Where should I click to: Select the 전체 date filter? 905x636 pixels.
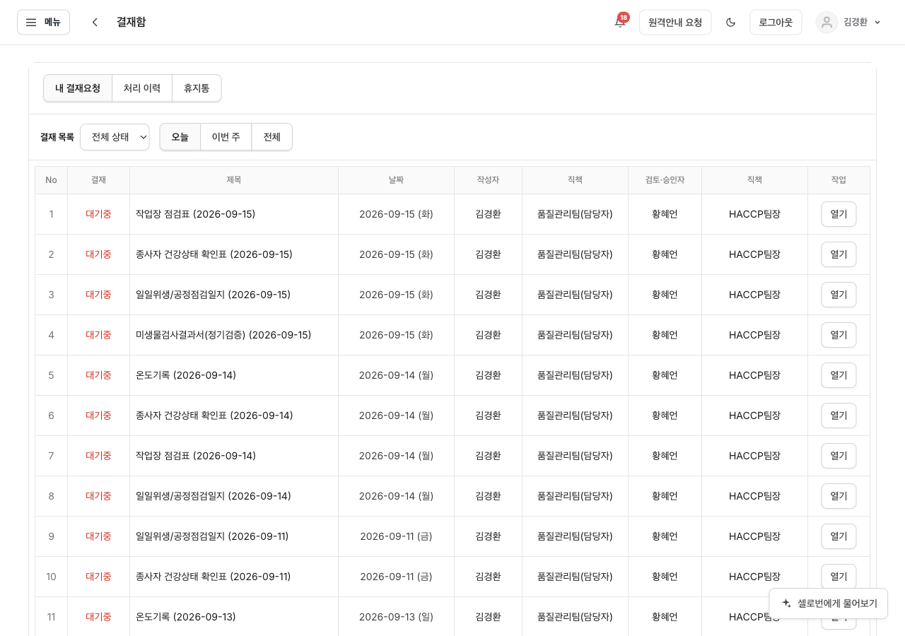(272, 137)
